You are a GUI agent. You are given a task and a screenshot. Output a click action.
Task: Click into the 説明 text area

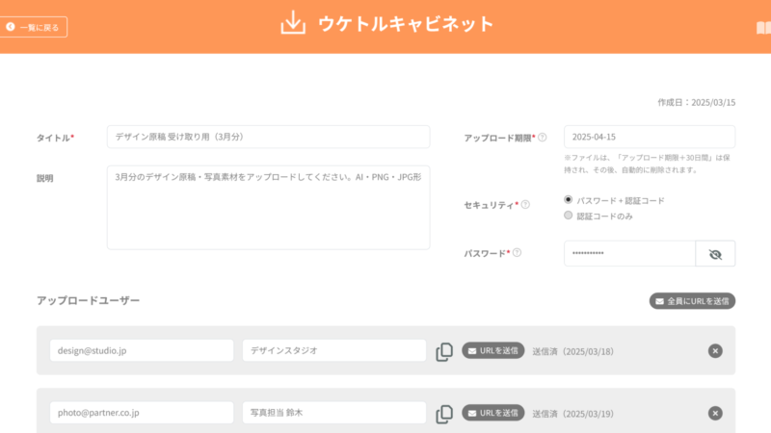269,207
